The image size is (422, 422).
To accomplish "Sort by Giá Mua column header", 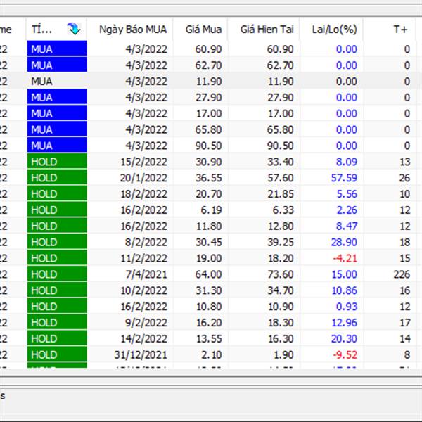I will pyautogui.click(x=203, y=30).
